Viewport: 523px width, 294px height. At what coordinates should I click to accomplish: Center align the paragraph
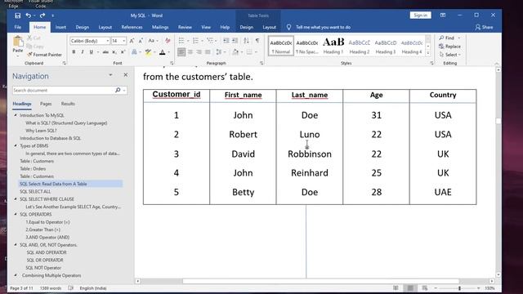tap(190, 52)
